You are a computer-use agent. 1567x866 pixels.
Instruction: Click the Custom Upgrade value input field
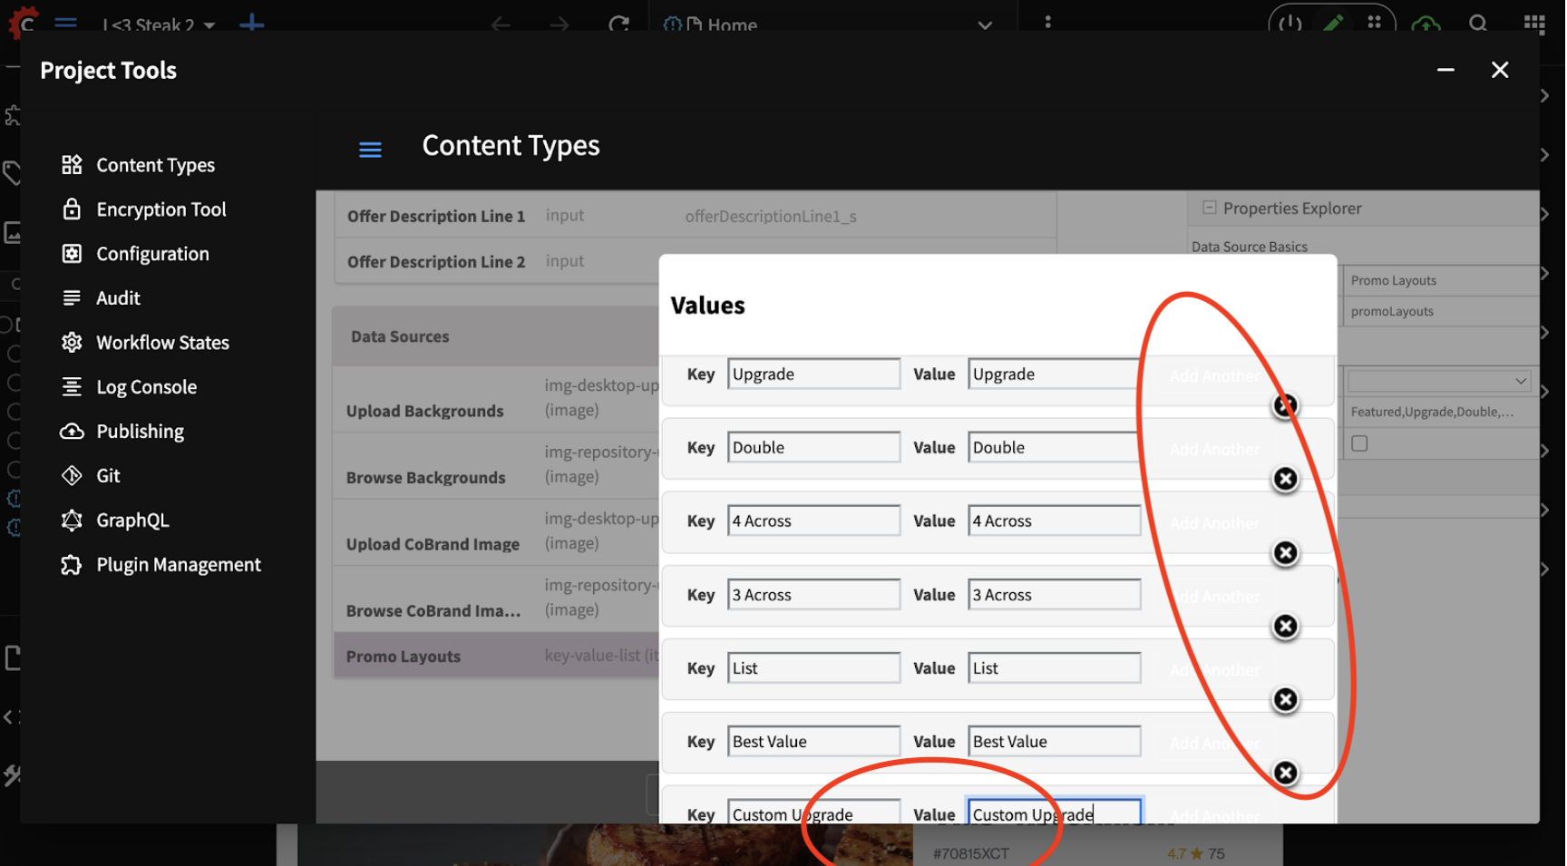click(x=1052, y=813)
